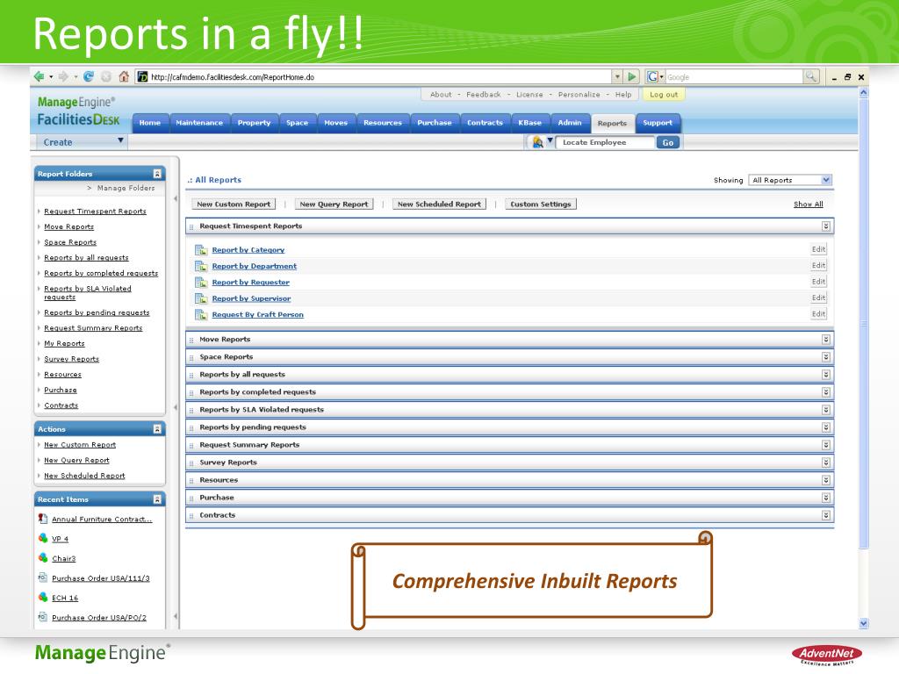Viewport: 899px width, 674px height.
Task: Click the Personalize link in top menu
Action: tap(579, 95)
